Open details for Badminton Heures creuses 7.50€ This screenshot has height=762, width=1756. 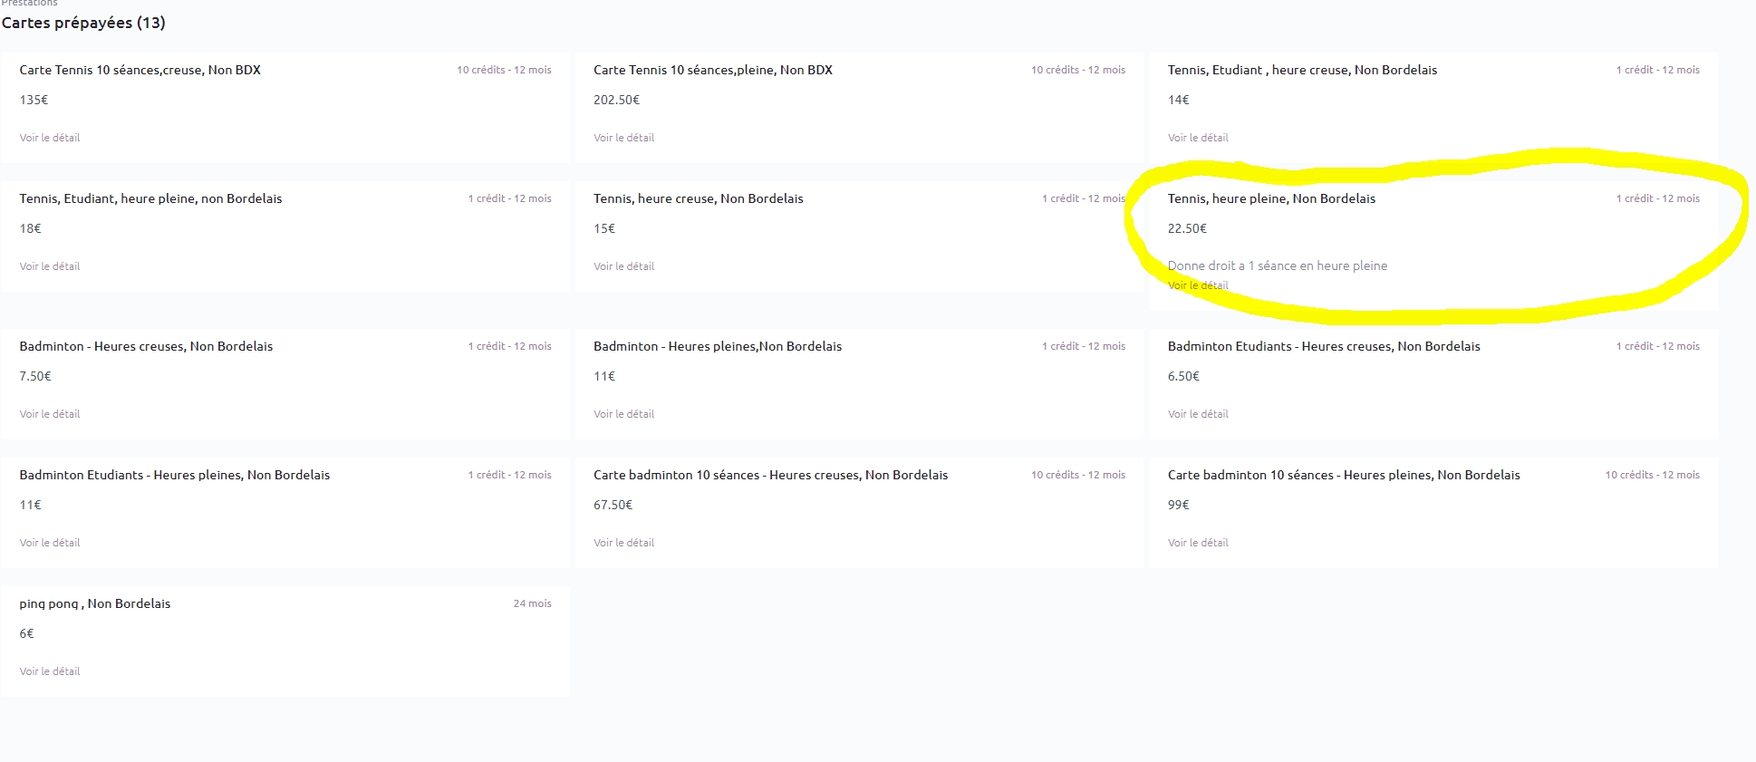[50, 414]
